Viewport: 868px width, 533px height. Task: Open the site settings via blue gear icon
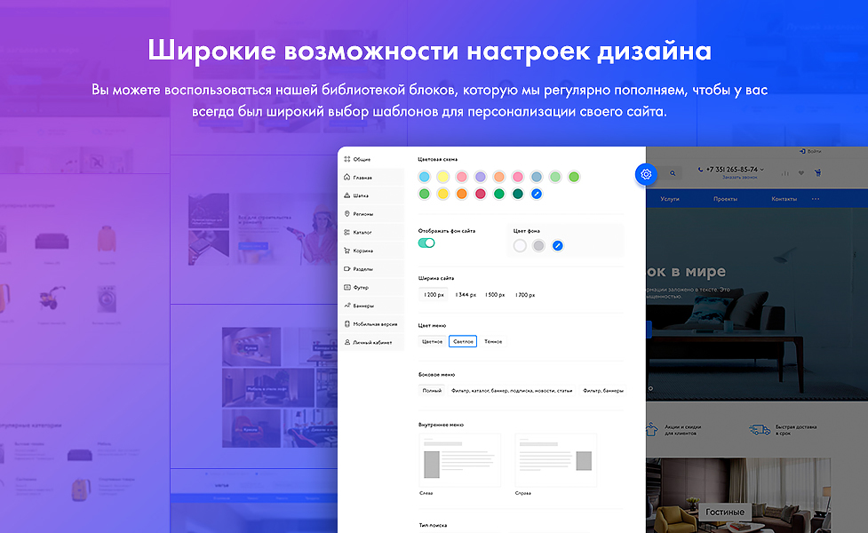(x=646, y=174)
